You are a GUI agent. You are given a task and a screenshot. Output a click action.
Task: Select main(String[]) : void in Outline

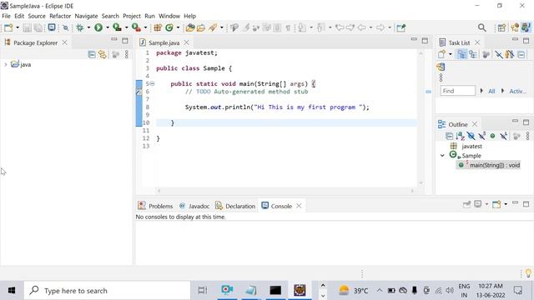click(495, 165)
